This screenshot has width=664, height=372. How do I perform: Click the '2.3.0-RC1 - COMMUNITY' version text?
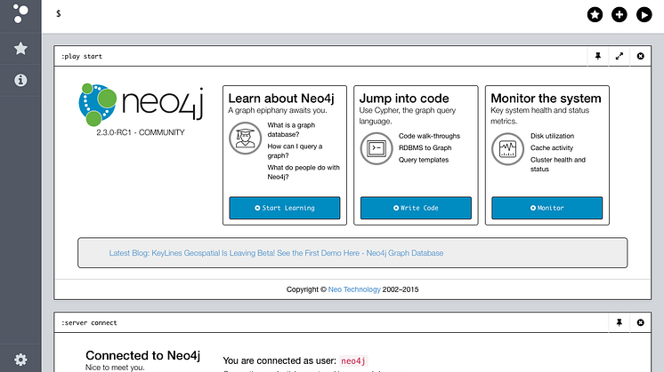pyautogui.click(x=141, y=132)
